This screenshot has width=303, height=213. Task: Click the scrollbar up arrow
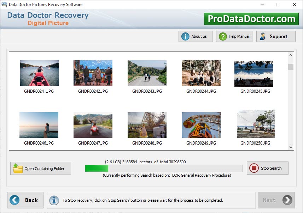(291, 55)
